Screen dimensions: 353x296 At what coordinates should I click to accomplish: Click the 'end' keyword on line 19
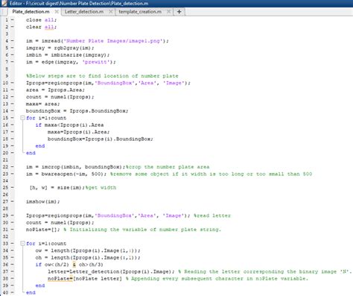click(x=40, y=146)
